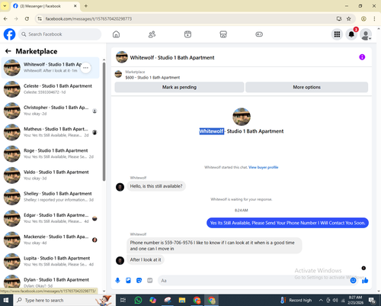Open the Friends icon in the top bar
Screen dimensions: 381x306
click(152, 34)
